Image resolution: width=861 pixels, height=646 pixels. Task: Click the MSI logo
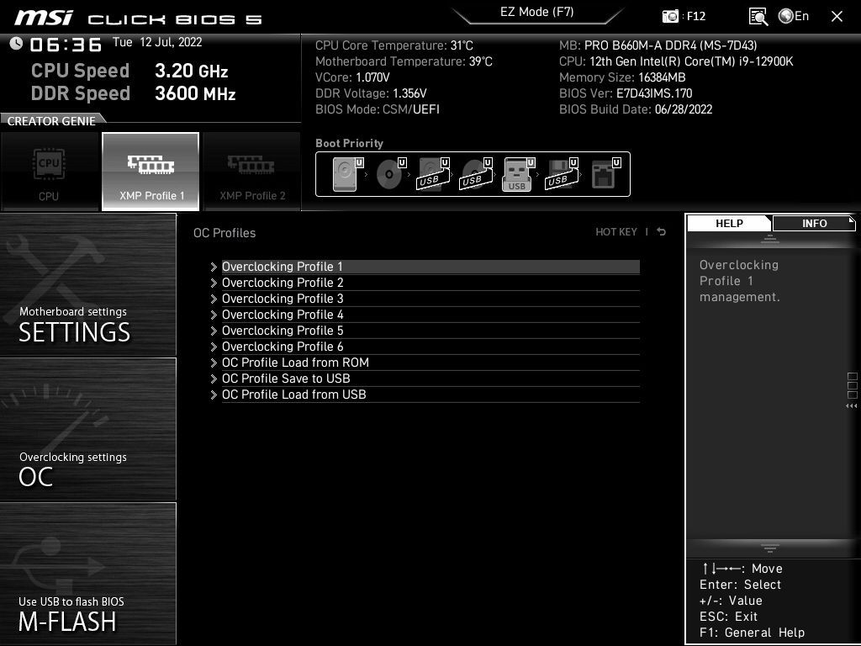click(x=44, y=18)
